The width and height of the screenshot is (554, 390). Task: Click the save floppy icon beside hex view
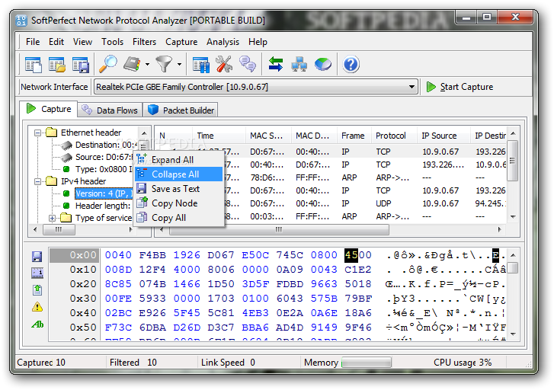pos(37,257)
